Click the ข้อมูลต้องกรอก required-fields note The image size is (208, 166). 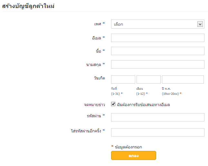pyautogui.click(x=128, y=147)
